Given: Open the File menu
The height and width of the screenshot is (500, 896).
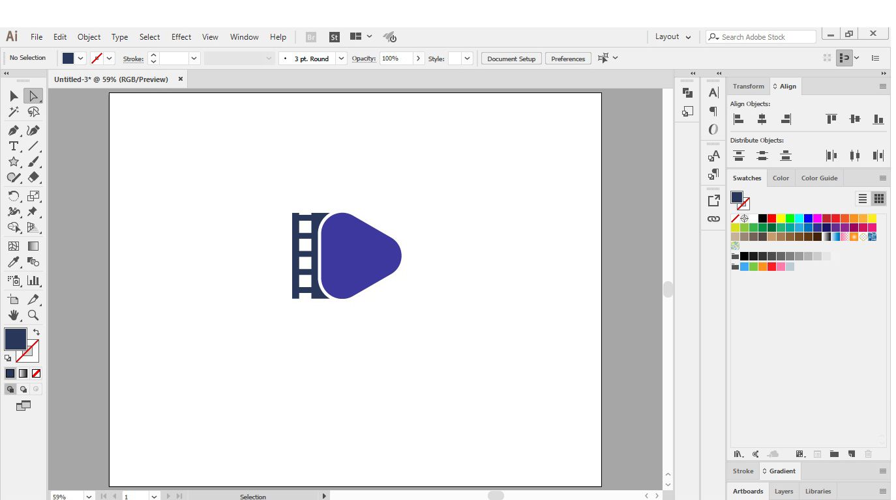Looking at the screenshot, I should pyautogui.click(x=37, y=37).
